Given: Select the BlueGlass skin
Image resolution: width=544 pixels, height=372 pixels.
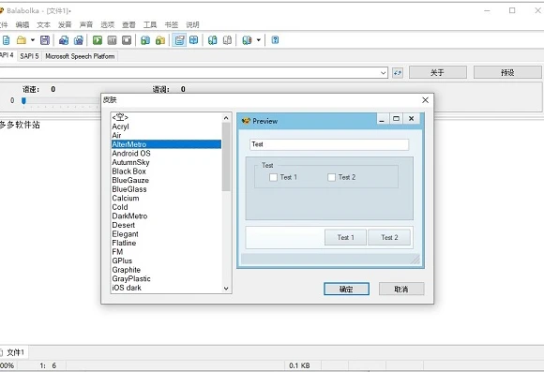Looking at the screenshot, I should pos(166,189).
